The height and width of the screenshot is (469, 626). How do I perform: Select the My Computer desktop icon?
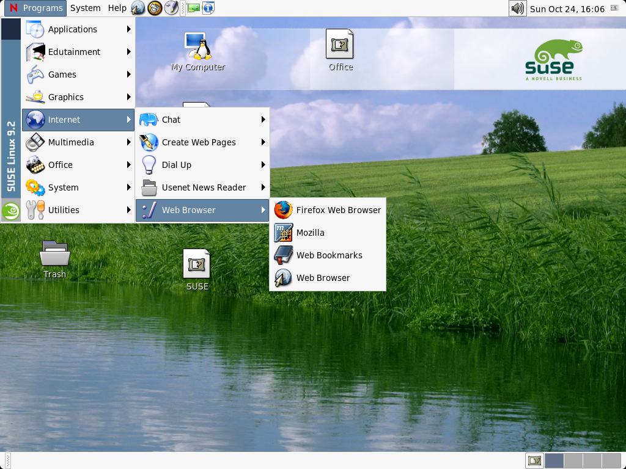pyautogui.click(x=197, y=52)
